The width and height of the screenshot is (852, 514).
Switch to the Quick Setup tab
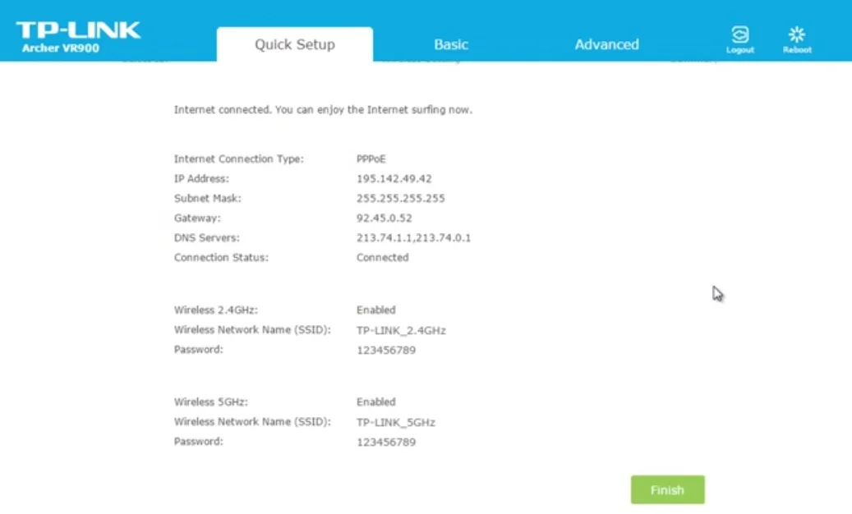click(x=294, y=44)
